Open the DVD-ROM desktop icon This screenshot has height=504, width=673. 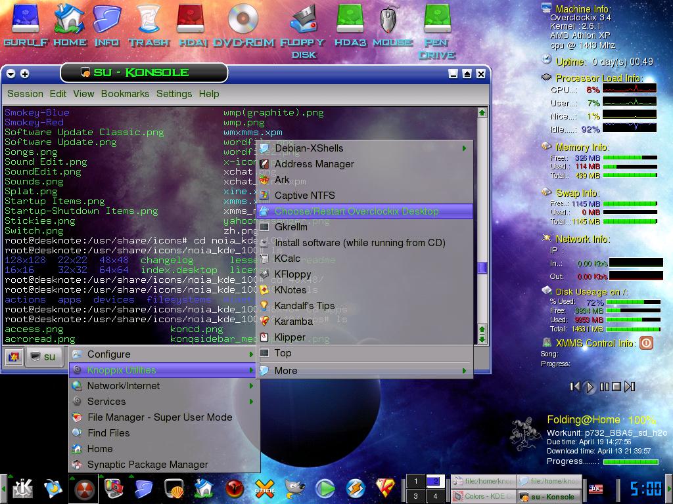click(x=242, y=20)
